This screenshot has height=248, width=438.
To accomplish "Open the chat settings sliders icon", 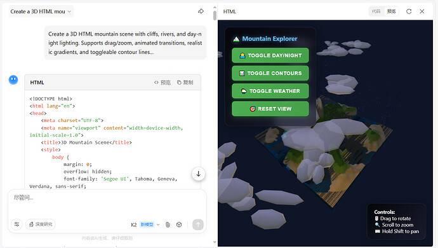I will [17, 224].
